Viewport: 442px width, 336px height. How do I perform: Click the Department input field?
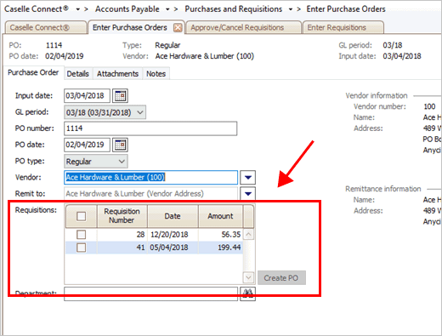[151, 293]
